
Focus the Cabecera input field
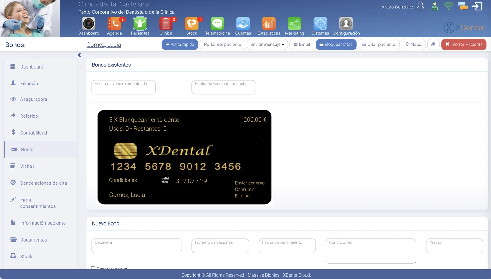[x=137, y=246]
